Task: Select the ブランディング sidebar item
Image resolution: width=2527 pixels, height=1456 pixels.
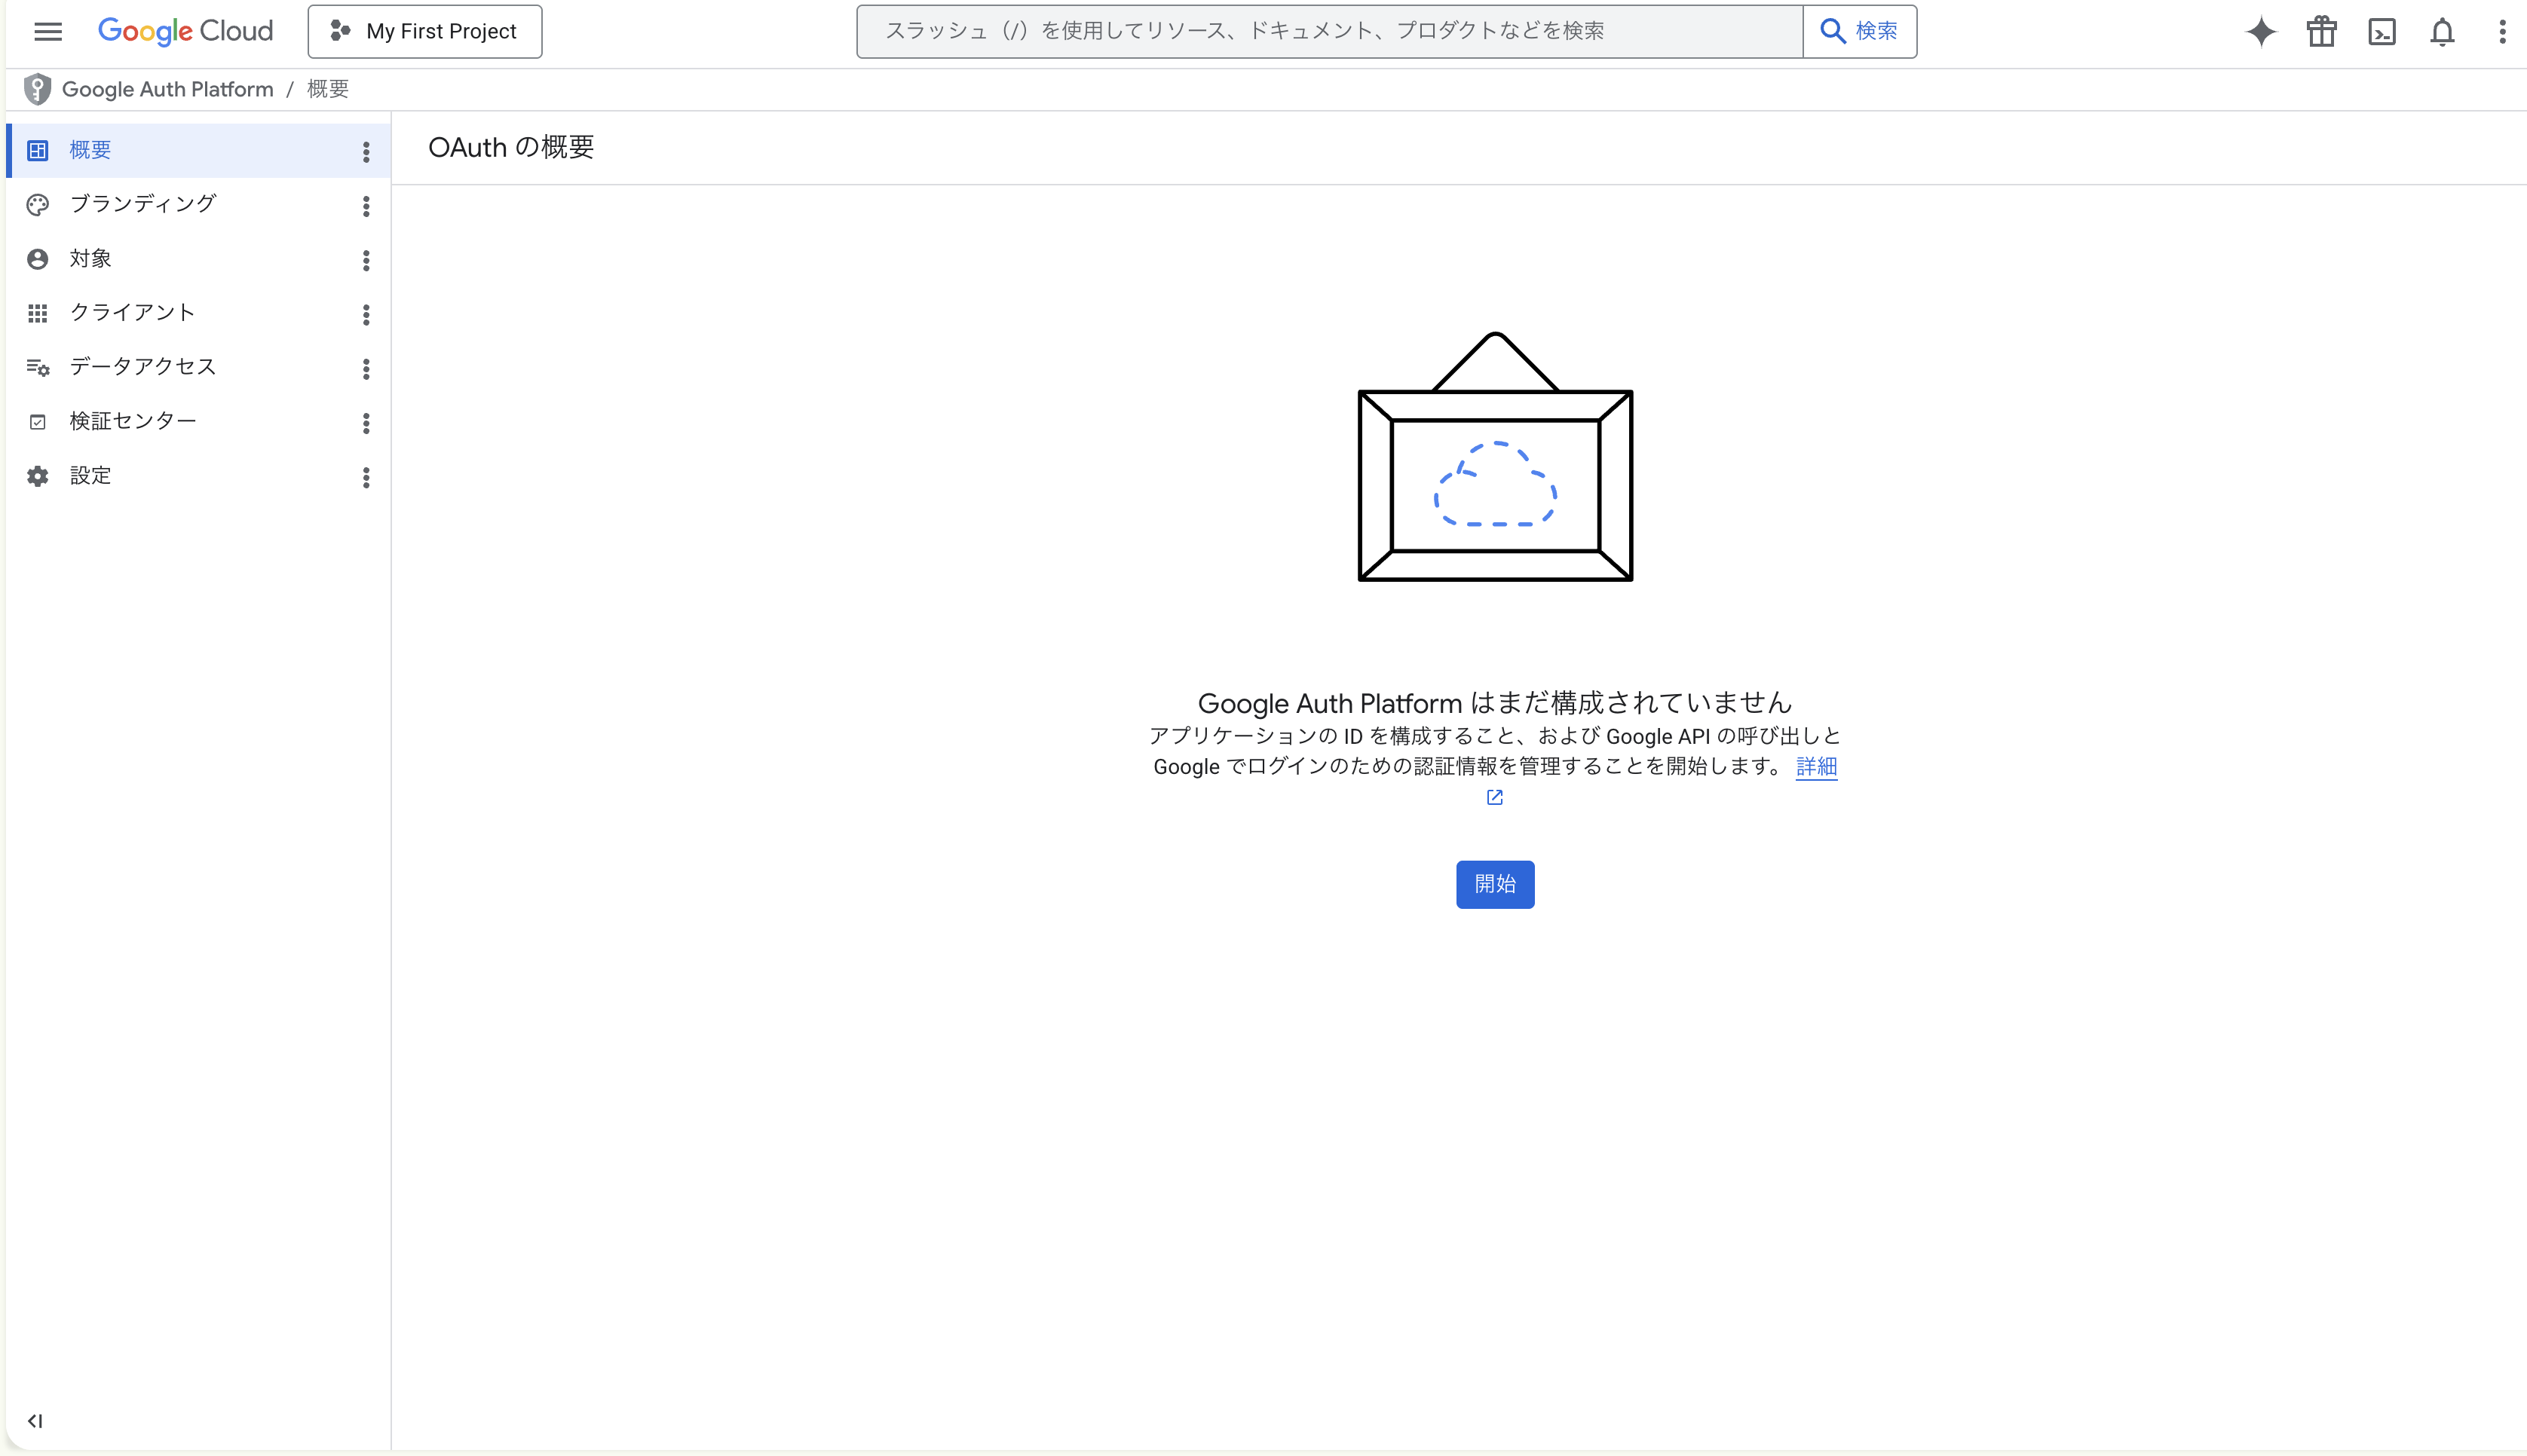Action: (x=198, y=205)
